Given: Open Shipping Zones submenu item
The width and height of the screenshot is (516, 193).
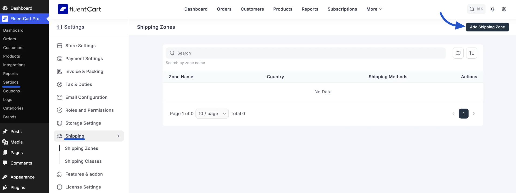Looking at the screenshot, I should pos(81,148).
